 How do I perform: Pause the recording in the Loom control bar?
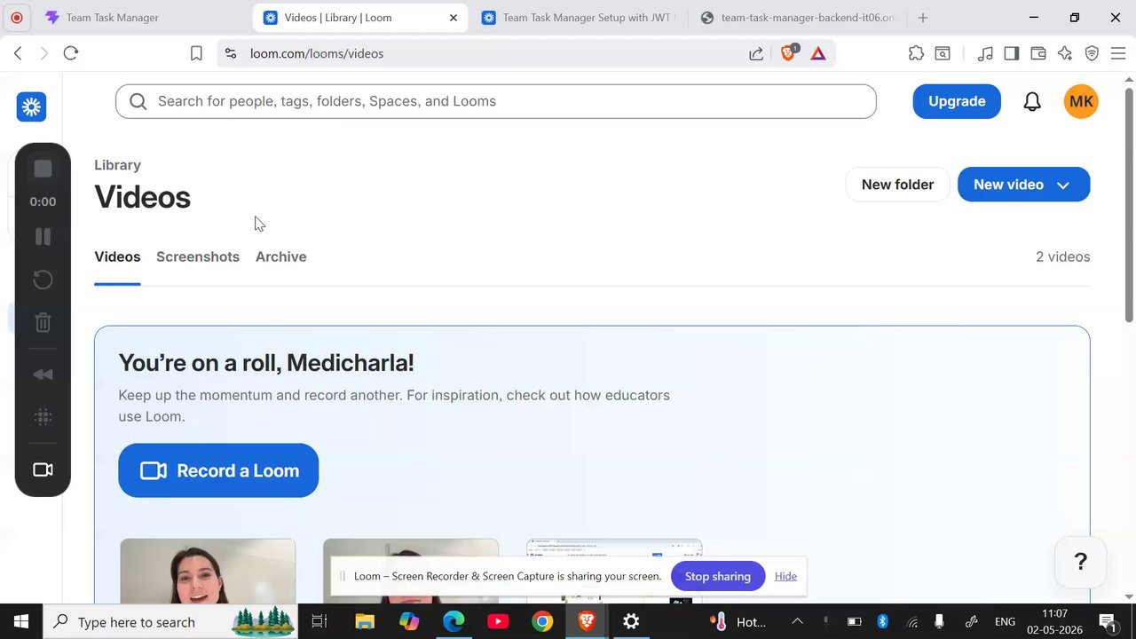(x=43, y=236)
